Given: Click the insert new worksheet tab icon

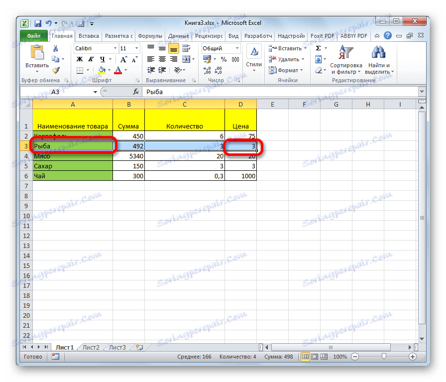Looking at the screenshot, I should tap(139, 347).
